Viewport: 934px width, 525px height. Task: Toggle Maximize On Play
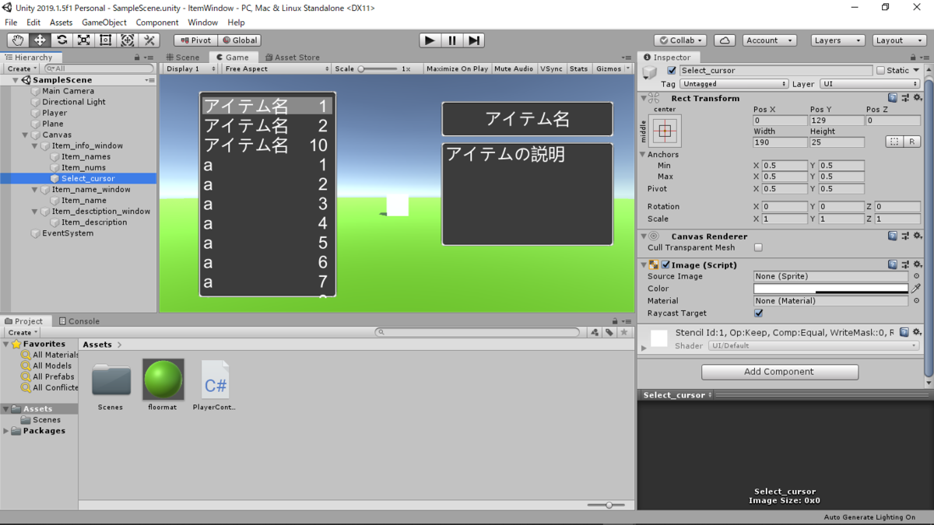pyautogui.click(x=457, y=68)
